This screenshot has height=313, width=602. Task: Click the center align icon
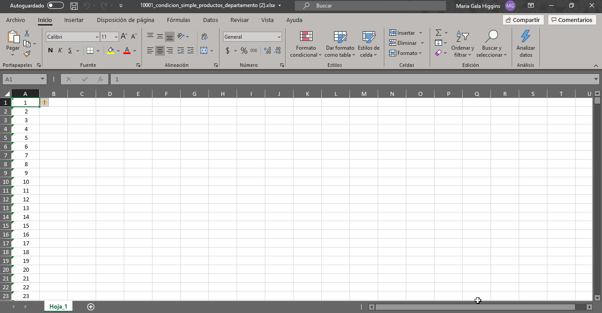tap(160, 51)
